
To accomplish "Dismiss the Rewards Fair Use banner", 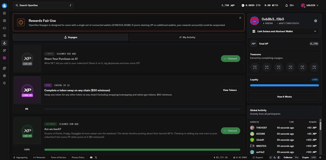I will coord(240,18).
